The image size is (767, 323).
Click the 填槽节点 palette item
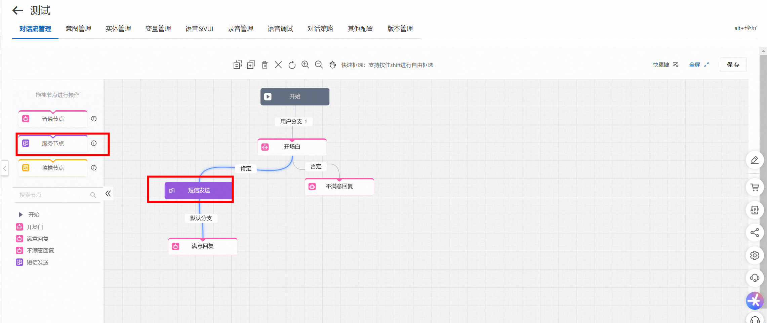pyautogui.click(x=53, y=168)
